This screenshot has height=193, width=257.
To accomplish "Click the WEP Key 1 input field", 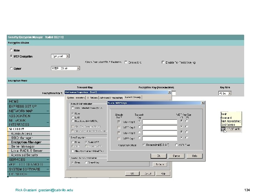I will click(x=160, y=122).
